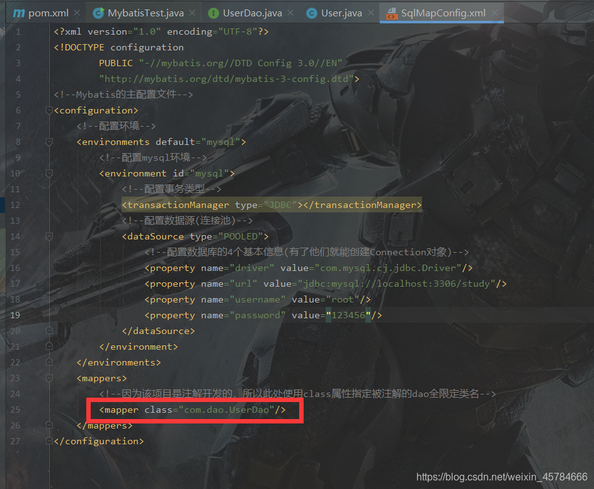This screenshot has width=594, height=489.
Task: Click the fold end marker at line 27
Action: coord(49,441)
